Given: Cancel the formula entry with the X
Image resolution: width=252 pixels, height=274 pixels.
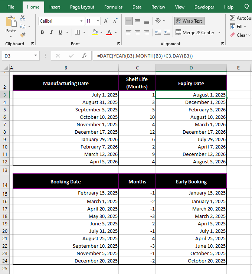Looking at the screenshot, I should [58, 56].
